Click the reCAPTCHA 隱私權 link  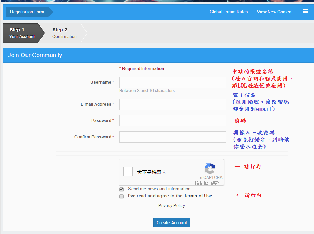[x=201, y=183]
